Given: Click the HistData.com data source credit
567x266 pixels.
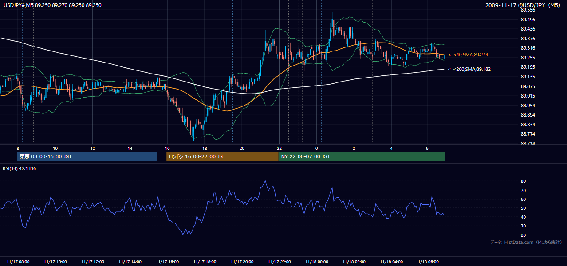Looking at the screenshot, I should pos(526,242).
